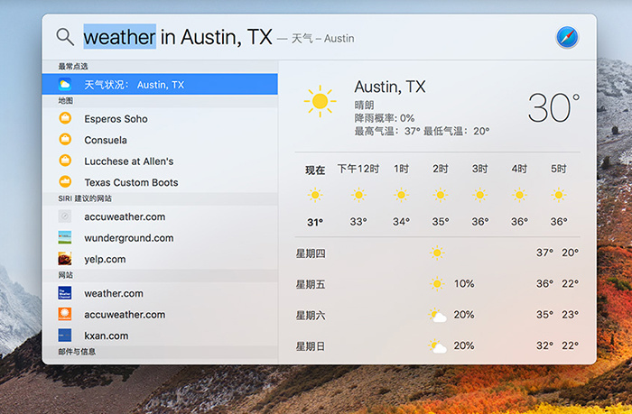
Task: Click the 星期五 forecast row
Action: click(437, 283)
